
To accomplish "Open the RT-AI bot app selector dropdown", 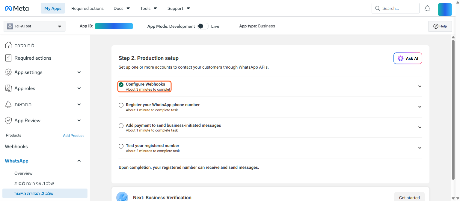I will tap(34, 26).
